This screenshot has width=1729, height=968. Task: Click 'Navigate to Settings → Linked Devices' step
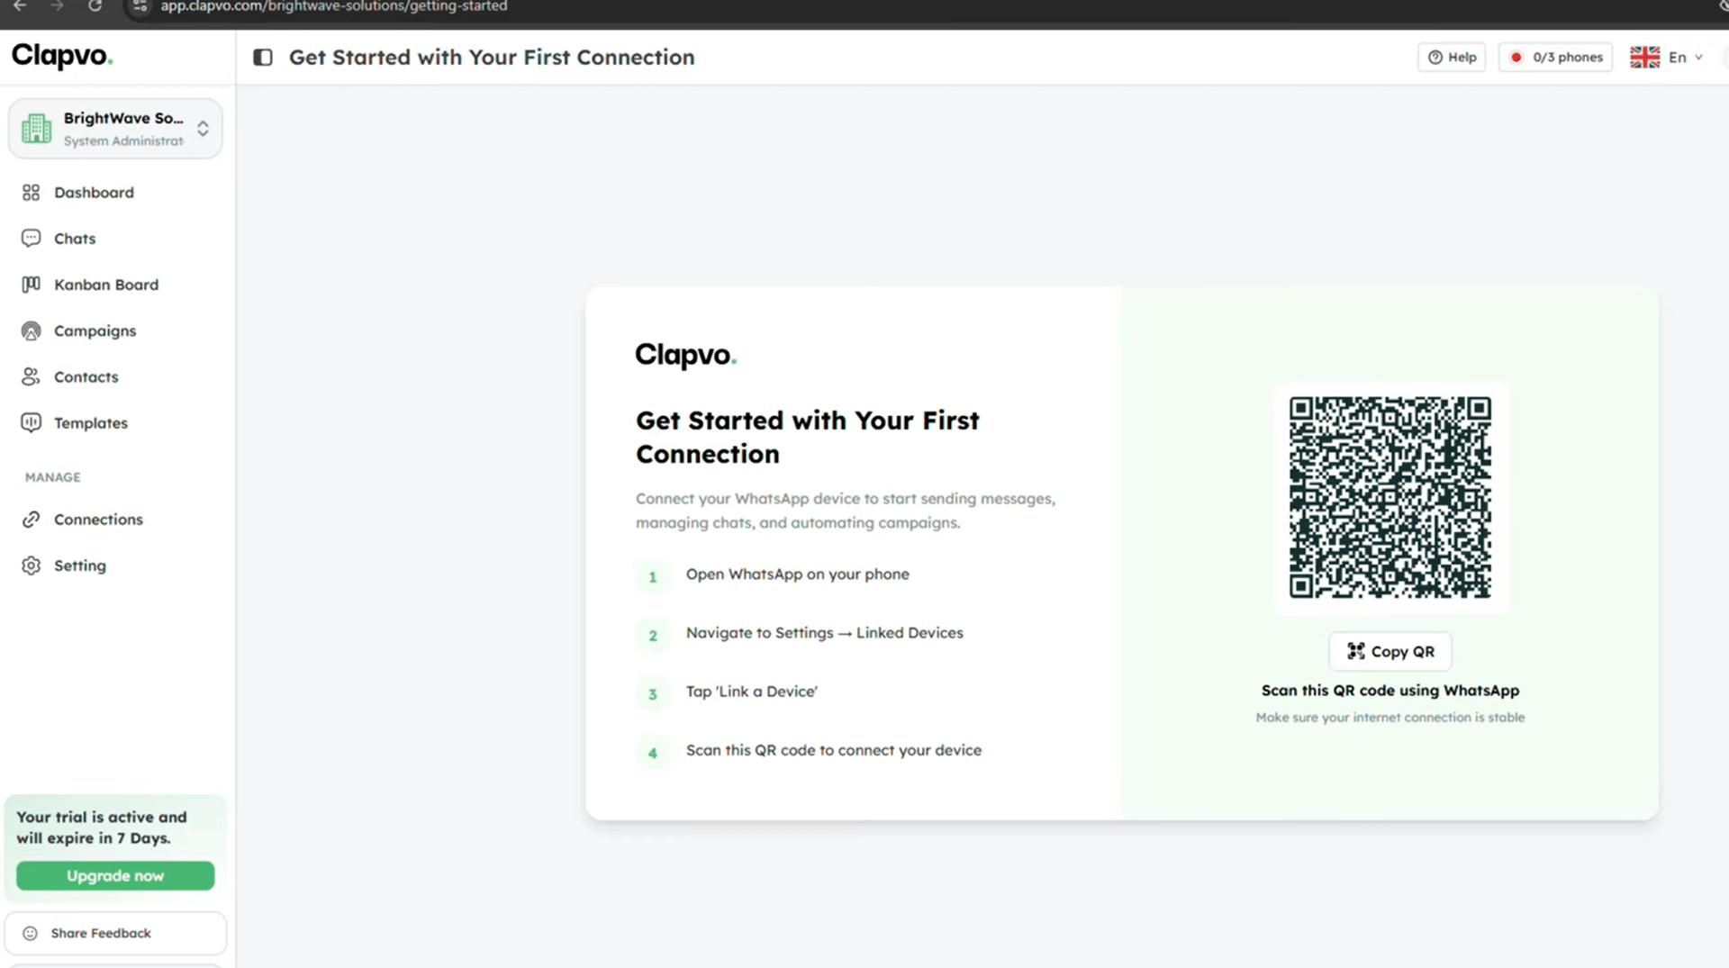[x=825, y=633]
